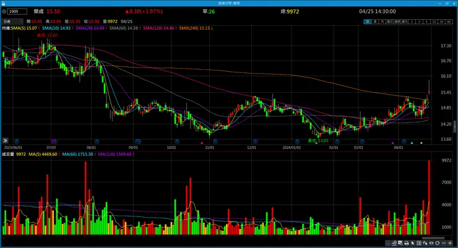Select the 5-minute period button
The image size is (458, 248).
(426, 22)
